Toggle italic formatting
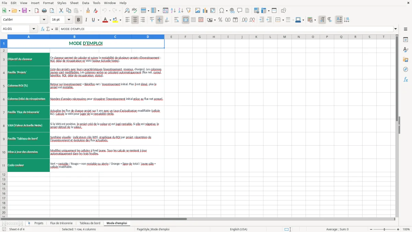Screen dimensions: 412x232 pos(86,20)
